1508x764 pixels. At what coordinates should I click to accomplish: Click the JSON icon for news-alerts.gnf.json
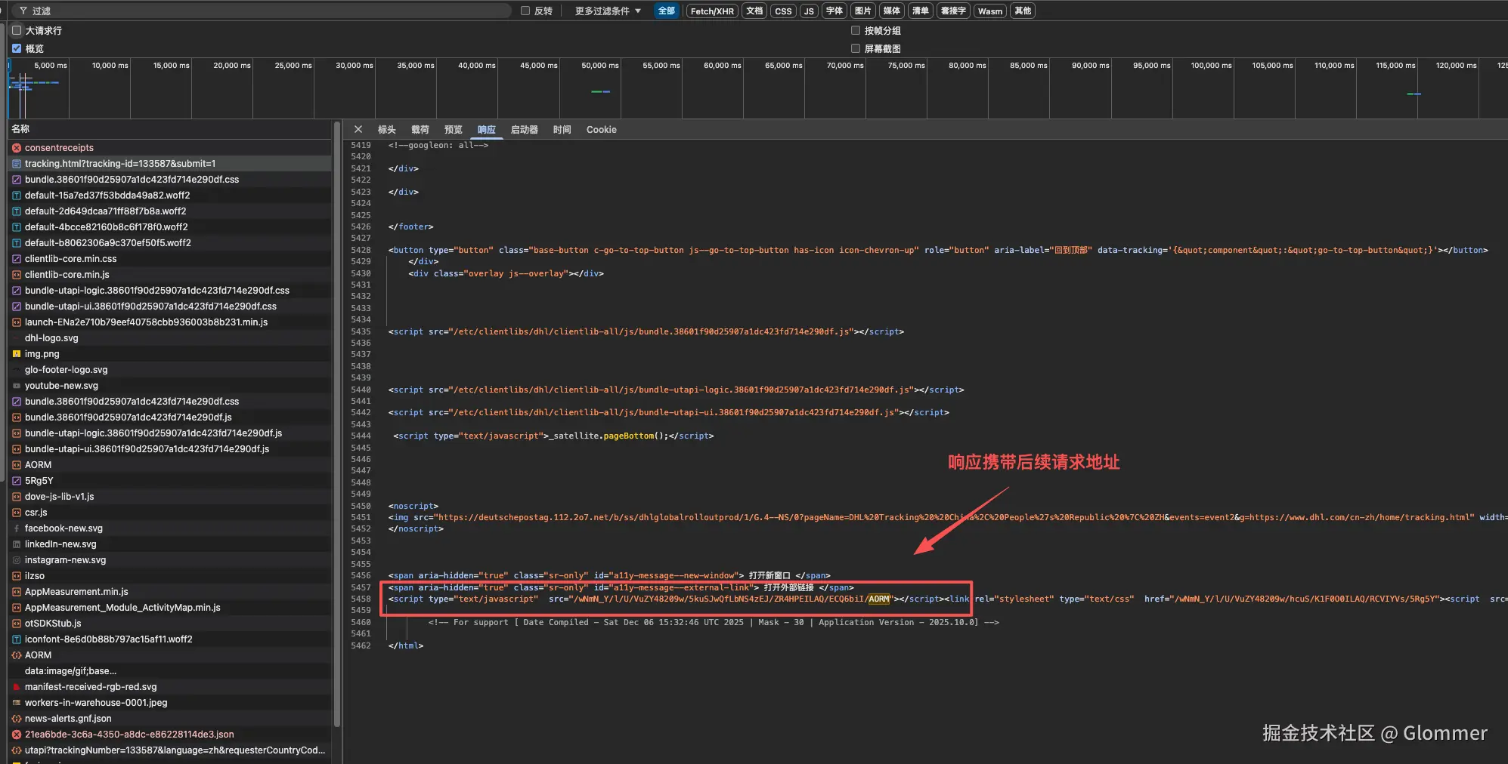click(17, 719)
